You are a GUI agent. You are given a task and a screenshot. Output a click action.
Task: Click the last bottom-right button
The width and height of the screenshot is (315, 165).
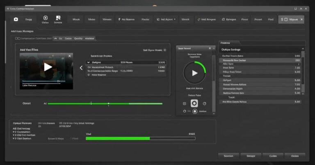tap(295, 156)
